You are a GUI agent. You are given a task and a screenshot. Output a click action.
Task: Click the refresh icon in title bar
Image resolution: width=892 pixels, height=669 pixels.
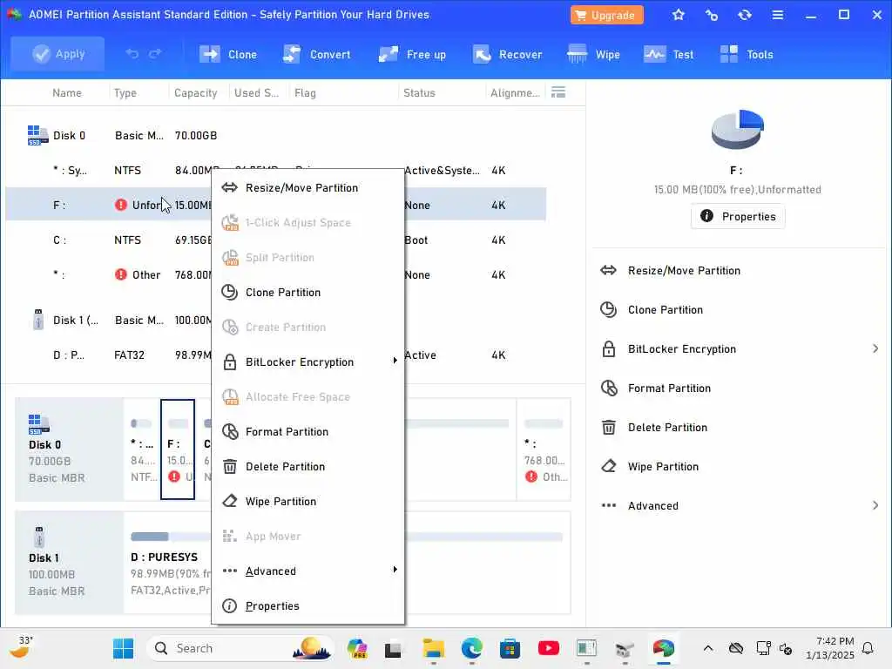tap(745, 16)
